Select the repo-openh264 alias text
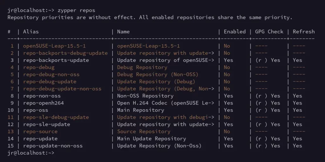This screenshot has width=325, height=162. pos(43,103)
